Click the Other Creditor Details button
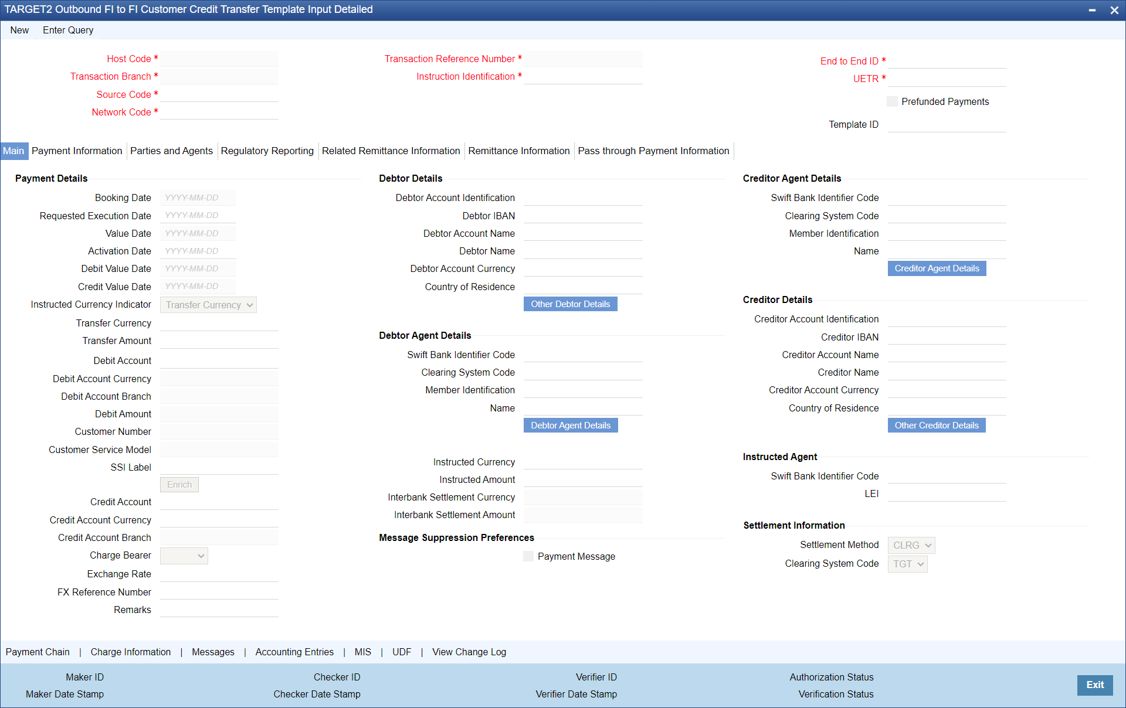Viewport: 1126px width, 708px height. [x=937, y=426]
